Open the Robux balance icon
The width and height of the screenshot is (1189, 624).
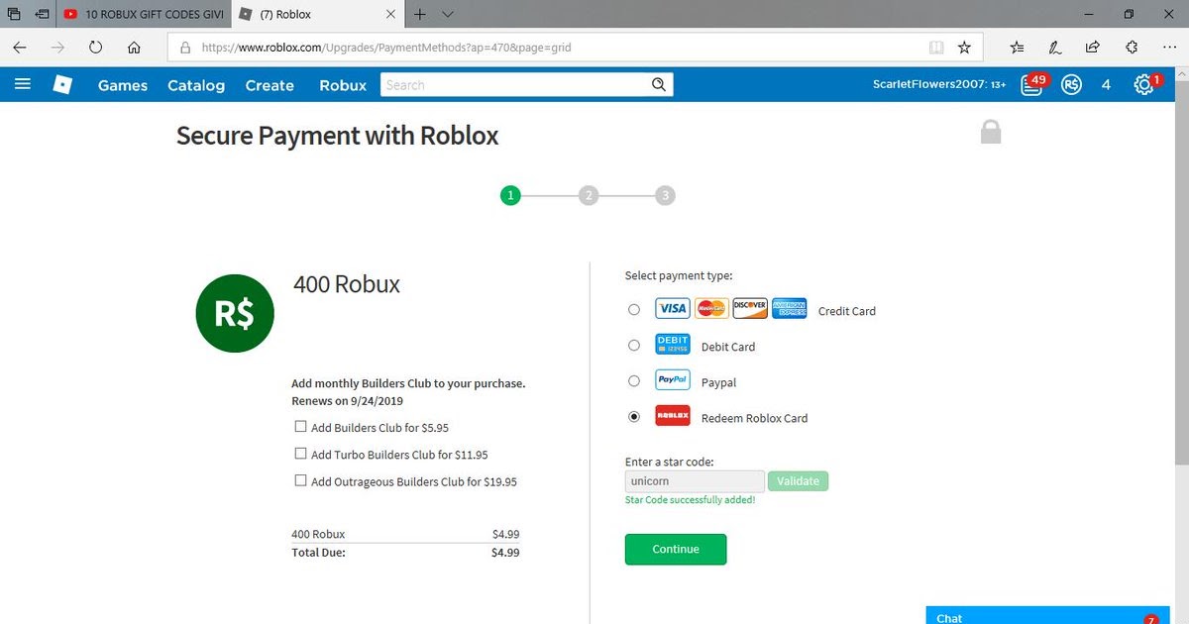(1071, 85)
